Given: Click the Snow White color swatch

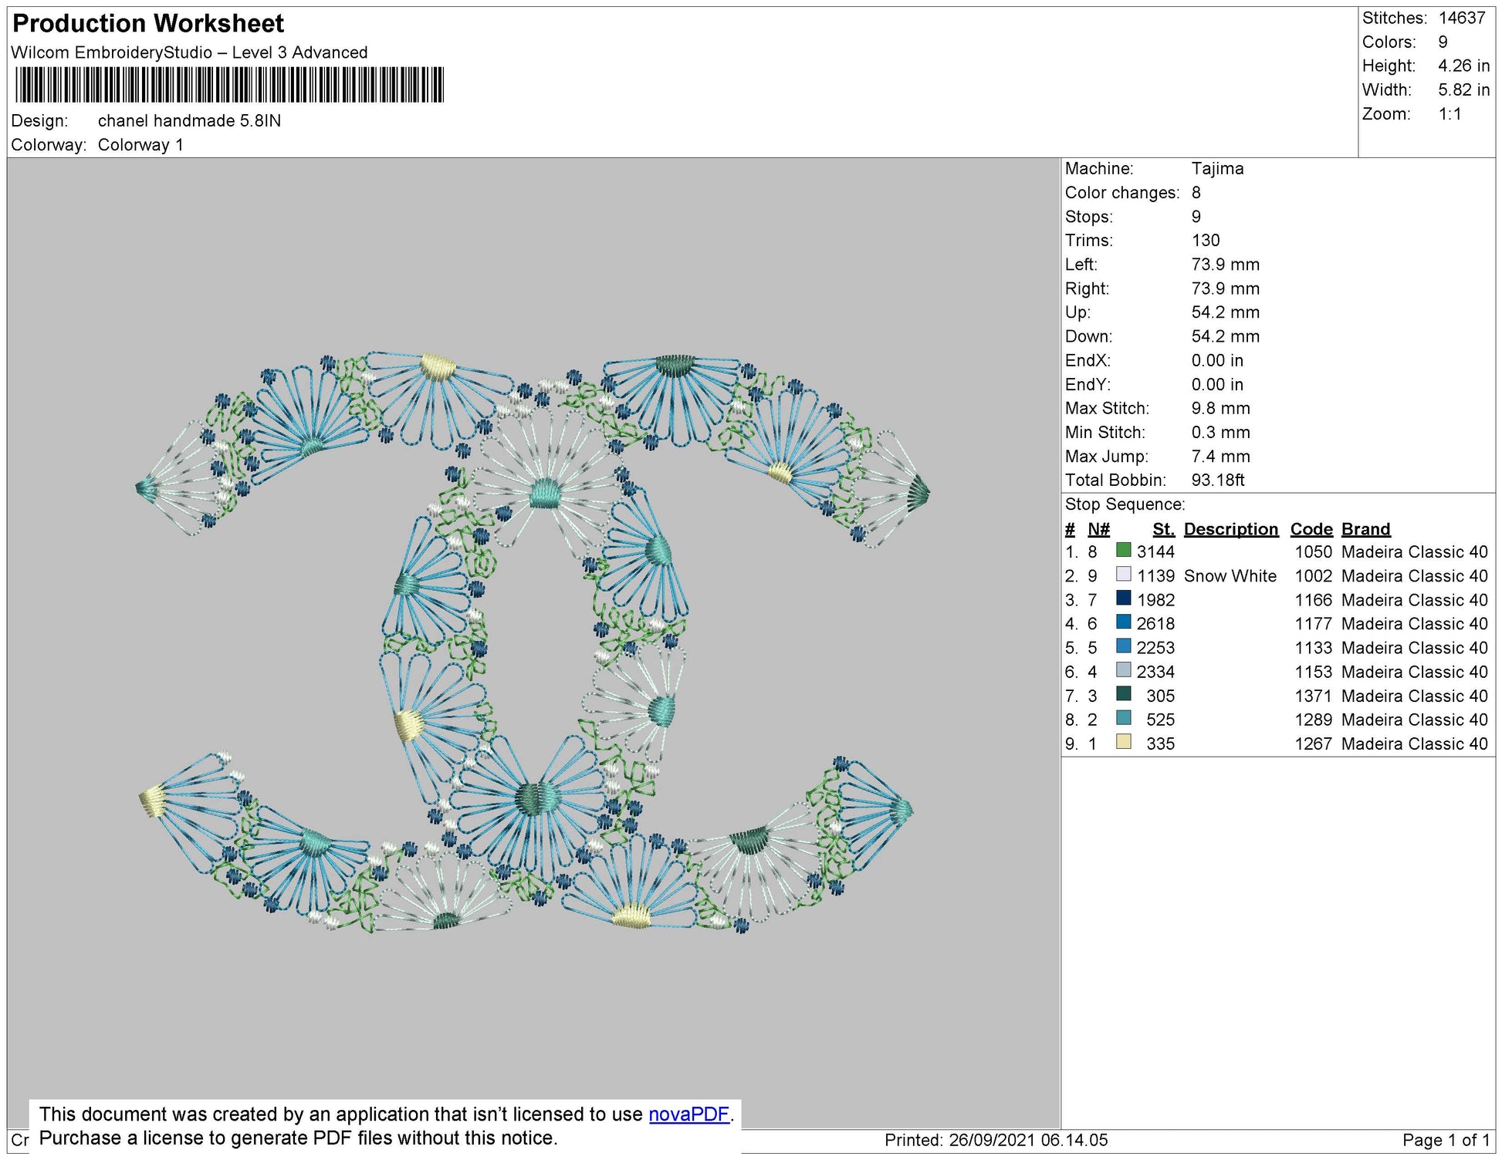Looking at the screenshot, I should point(1123,575).
